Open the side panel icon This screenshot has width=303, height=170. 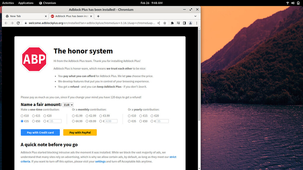click(x=184, y=23)
